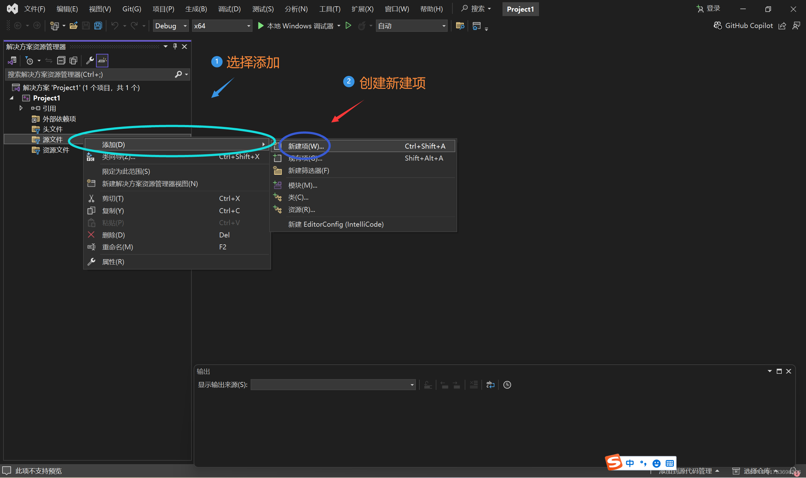
Task: Expand the 引用 tree node
Action: (x=21, y=108)
